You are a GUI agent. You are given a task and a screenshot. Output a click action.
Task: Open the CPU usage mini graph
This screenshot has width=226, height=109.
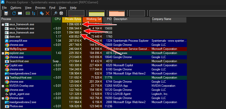(x=76, y=13)
